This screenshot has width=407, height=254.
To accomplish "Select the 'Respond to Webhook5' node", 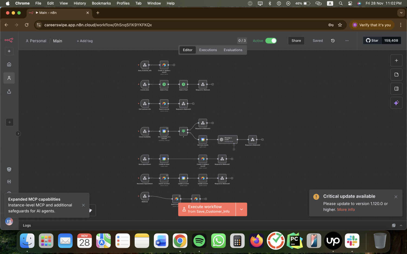I will point(222,159).
